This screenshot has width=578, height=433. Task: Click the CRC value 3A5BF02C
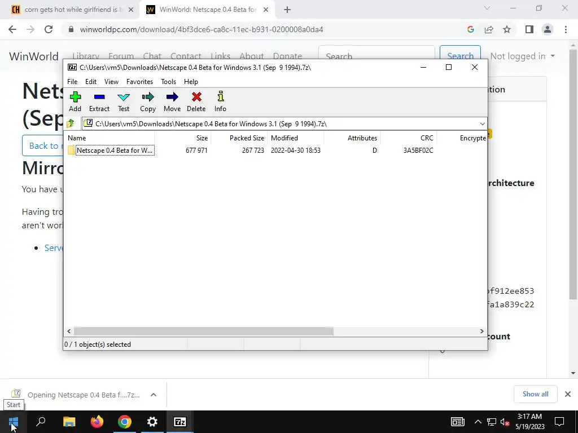pyautogui.click(x=418, y=150)
